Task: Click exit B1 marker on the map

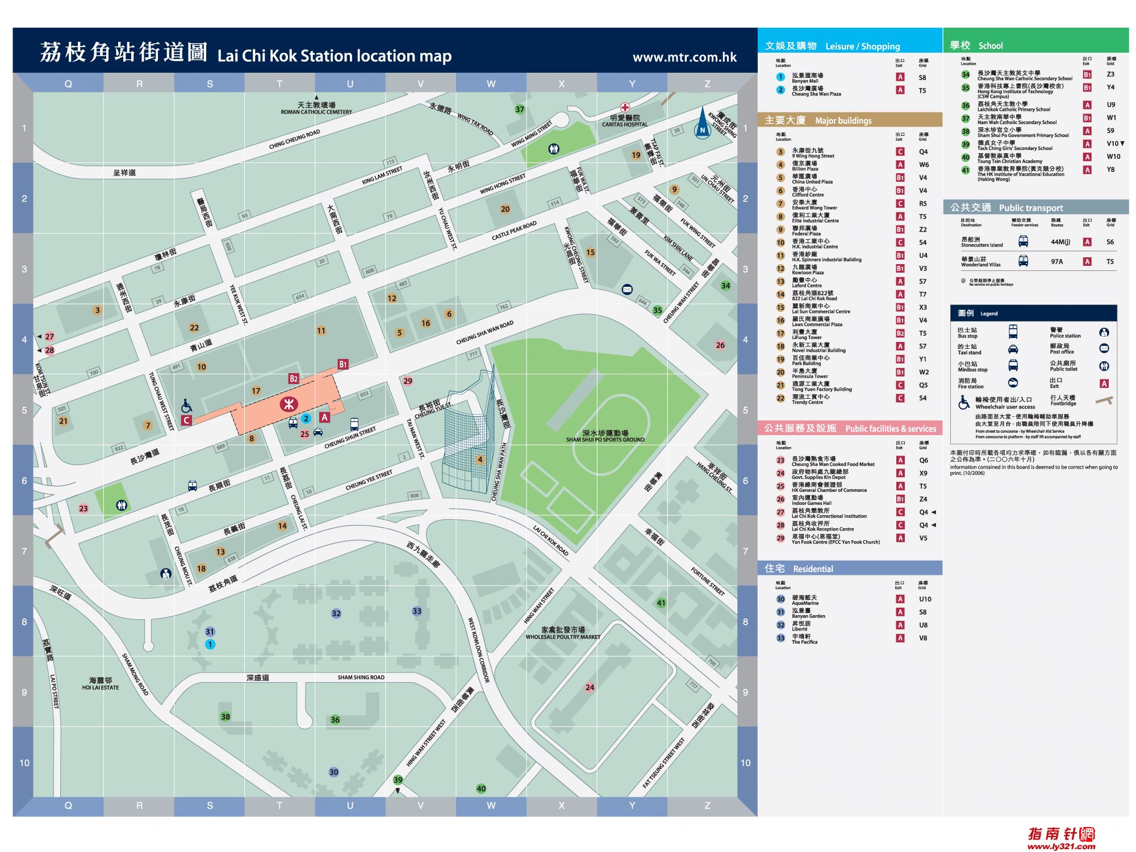Action: [343, 364]
